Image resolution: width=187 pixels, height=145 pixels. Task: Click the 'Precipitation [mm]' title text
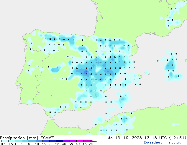(19, 138)
